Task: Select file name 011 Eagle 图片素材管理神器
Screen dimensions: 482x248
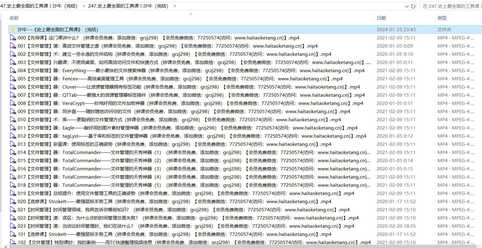Action: [x=187, y=128]
